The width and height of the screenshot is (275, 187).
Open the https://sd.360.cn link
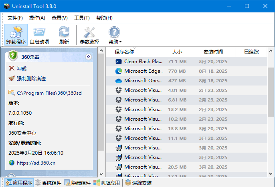pyautogui.click(x=36, y=163)
